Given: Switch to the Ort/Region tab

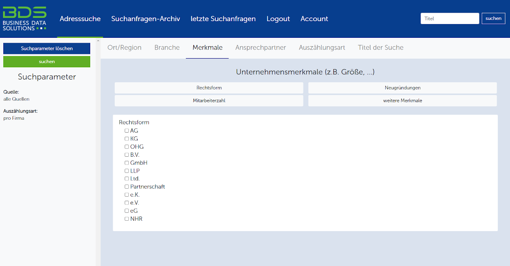Looking at the screenshot, I should coord(124,47).
